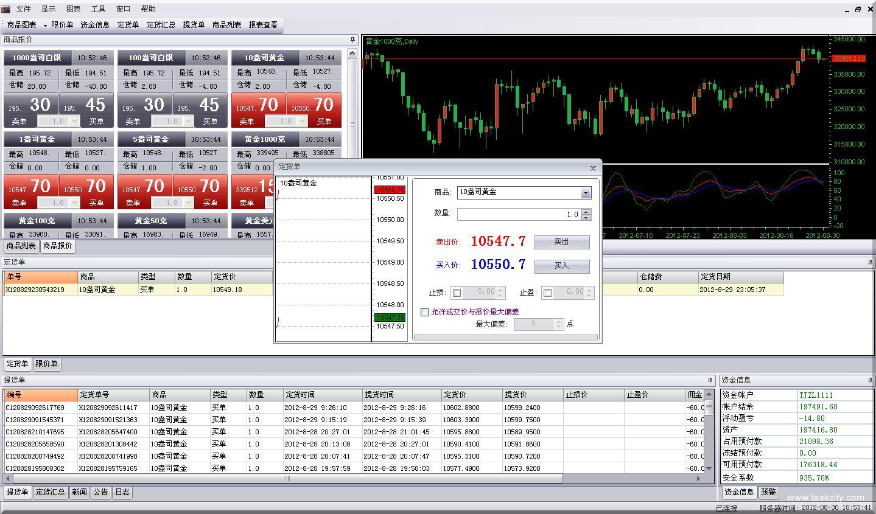Click quote panel scrollbar up arrow
This screenshot has width=876, height=514.
click(x=352, y=54)
